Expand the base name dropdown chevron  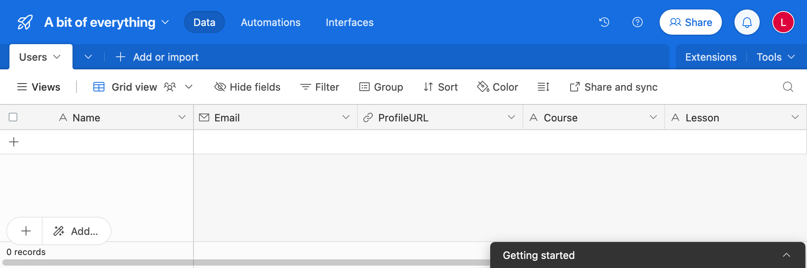coord(165,22)
